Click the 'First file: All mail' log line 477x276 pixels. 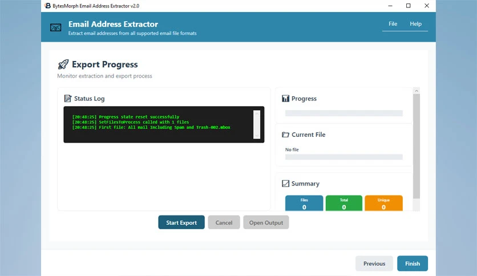point(151,127)
